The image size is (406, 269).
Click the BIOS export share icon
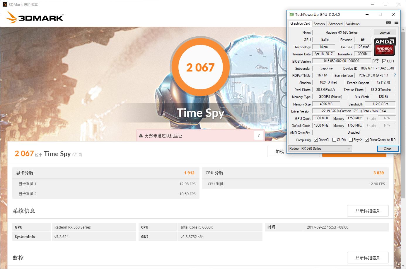376,61
